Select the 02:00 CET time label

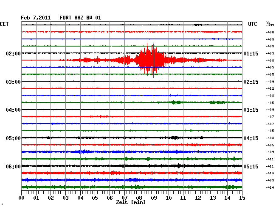[13, 53]
